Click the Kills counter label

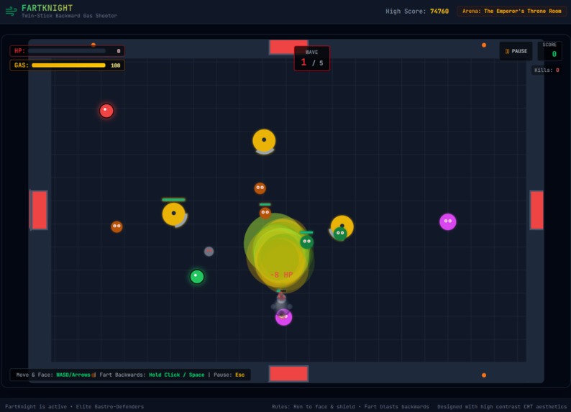click(547, 70)
